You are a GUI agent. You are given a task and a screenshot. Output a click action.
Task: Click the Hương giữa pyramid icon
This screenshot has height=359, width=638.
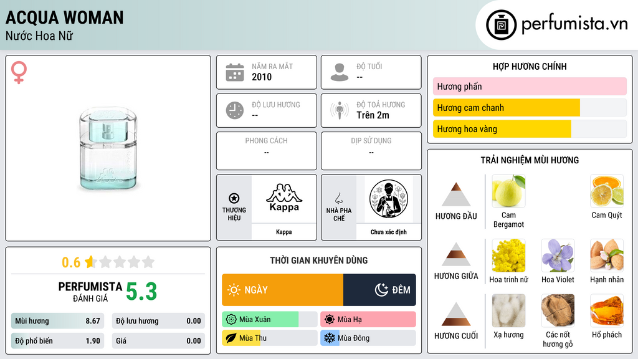coord(456,254)
